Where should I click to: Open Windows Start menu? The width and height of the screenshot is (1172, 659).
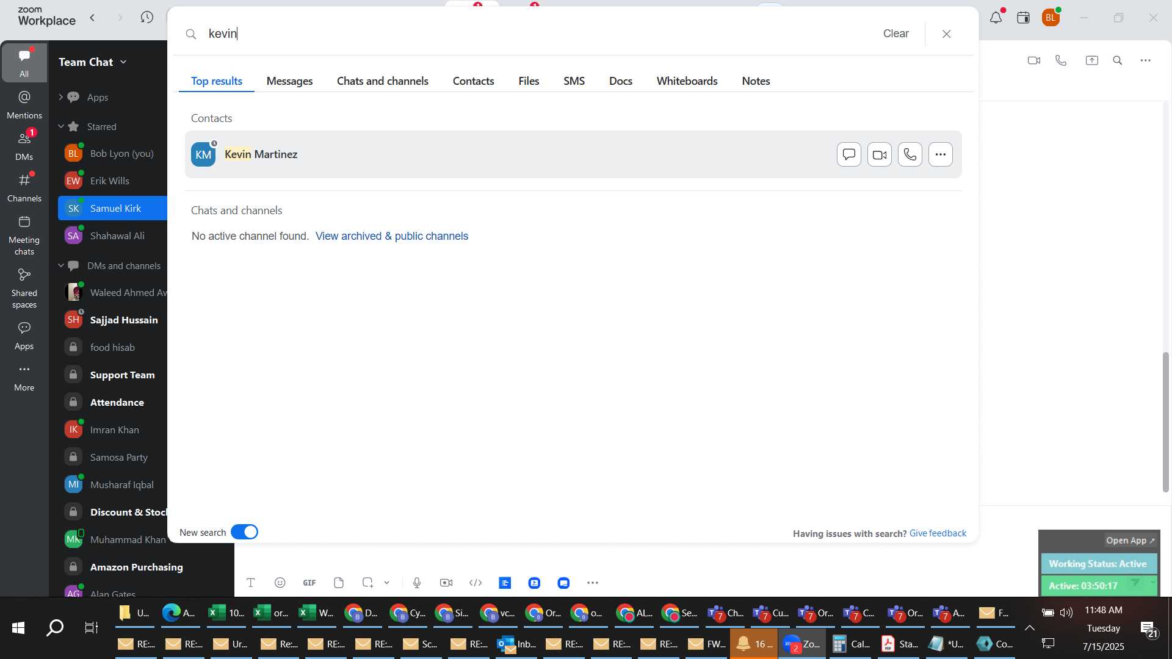point(18,628)
